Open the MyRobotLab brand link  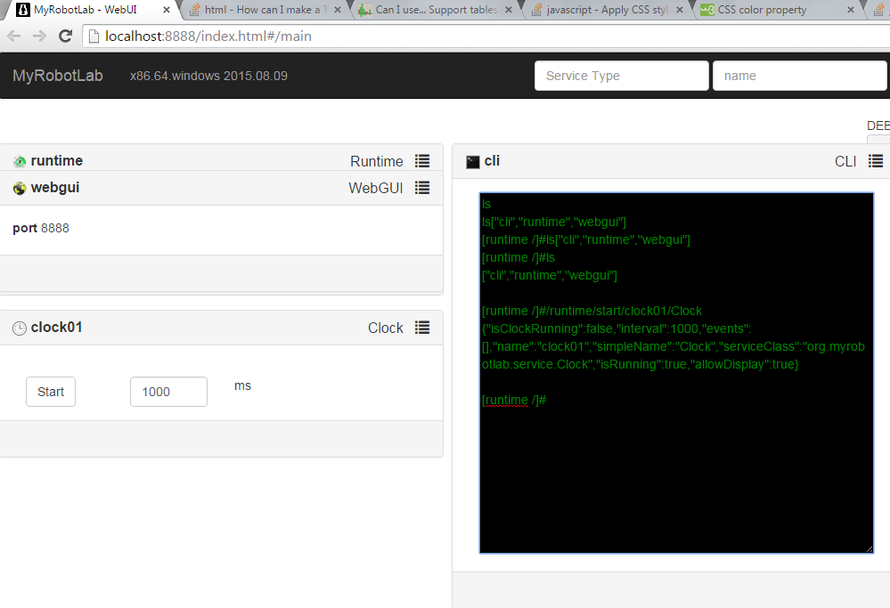58,76
